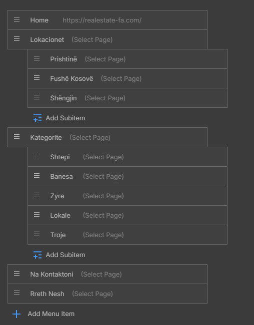Edit the Home URL realestate-fa.com field
Screen dimensions: 254x325
pos(102,20)
